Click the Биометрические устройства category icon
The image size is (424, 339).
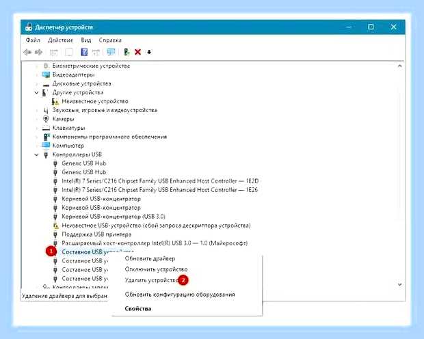pyautogui.click(x=46, y=66)
